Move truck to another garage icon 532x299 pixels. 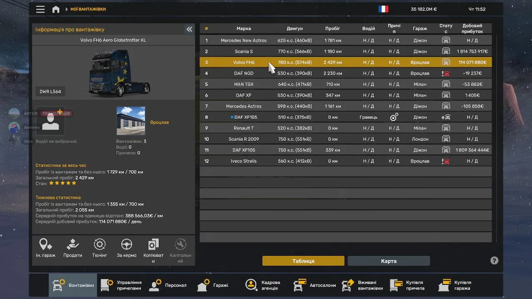[x=46, y=248]
